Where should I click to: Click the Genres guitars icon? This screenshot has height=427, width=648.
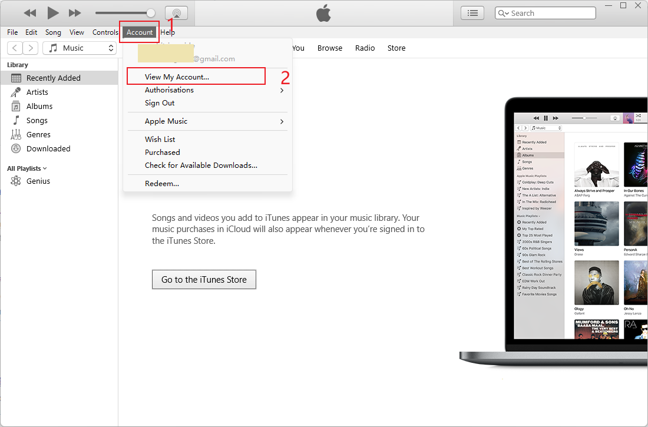[x=16, y=134]
